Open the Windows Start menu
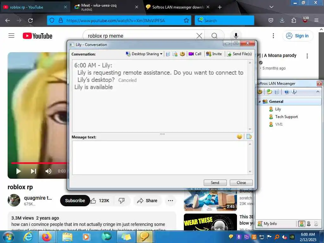 (8, 237)
